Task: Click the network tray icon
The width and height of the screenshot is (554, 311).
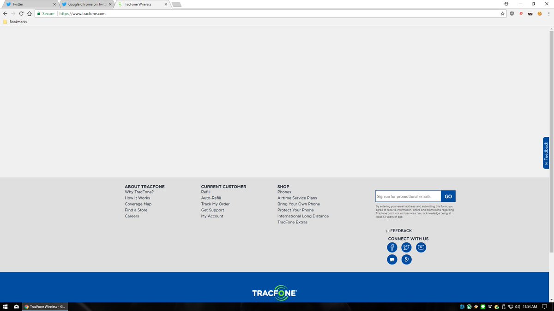Action: pos(511,306)
